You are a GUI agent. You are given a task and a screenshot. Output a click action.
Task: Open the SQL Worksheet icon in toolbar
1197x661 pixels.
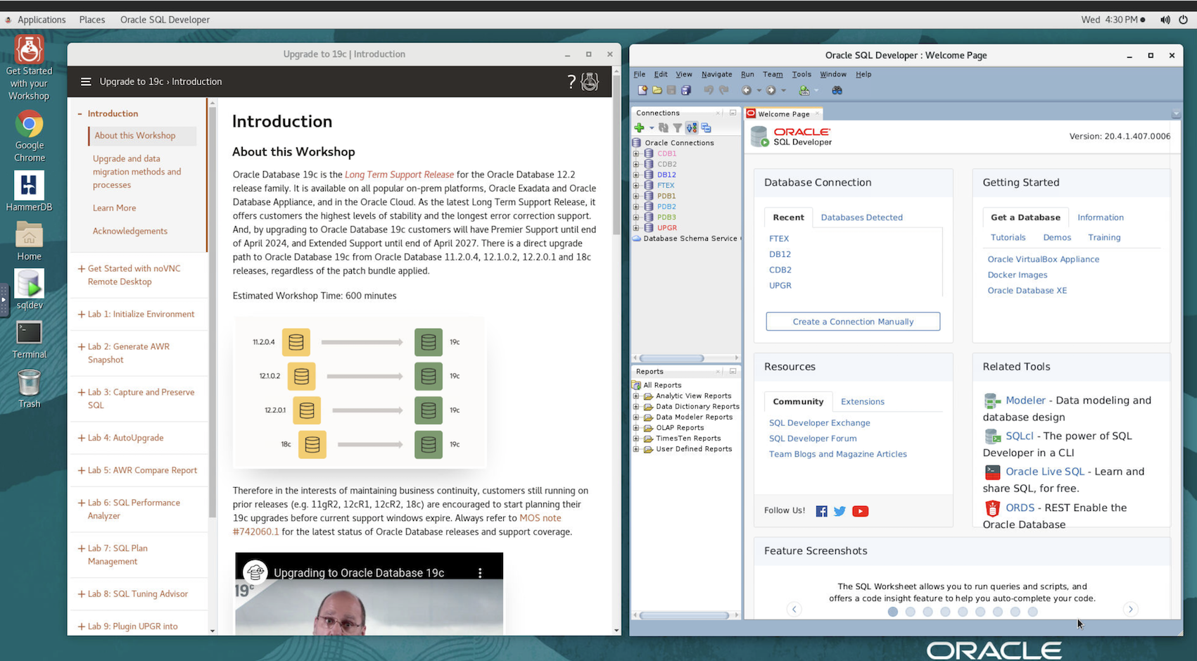pos(804,90)
